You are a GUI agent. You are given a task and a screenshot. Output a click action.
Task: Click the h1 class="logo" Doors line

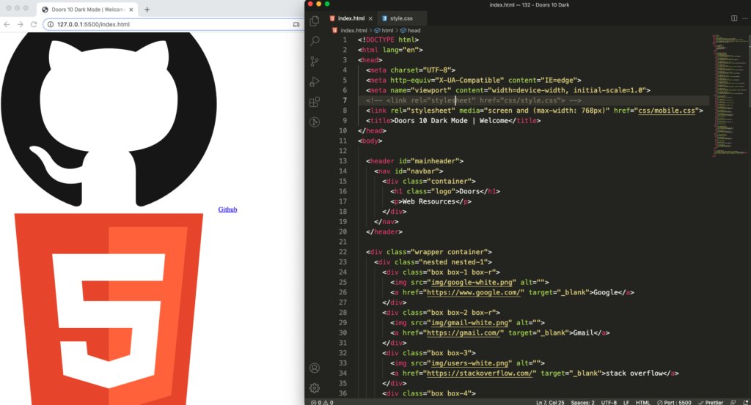tap(445, 191)
